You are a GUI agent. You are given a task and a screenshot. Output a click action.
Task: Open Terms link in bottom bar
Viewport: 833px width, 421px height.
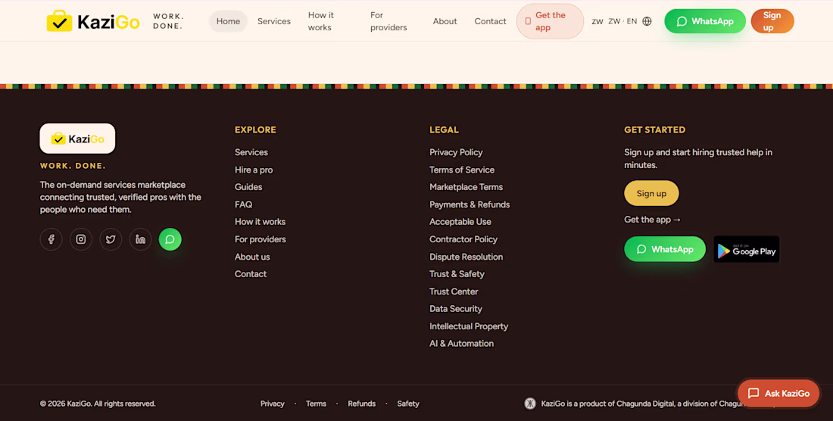[x=316, y=404]
